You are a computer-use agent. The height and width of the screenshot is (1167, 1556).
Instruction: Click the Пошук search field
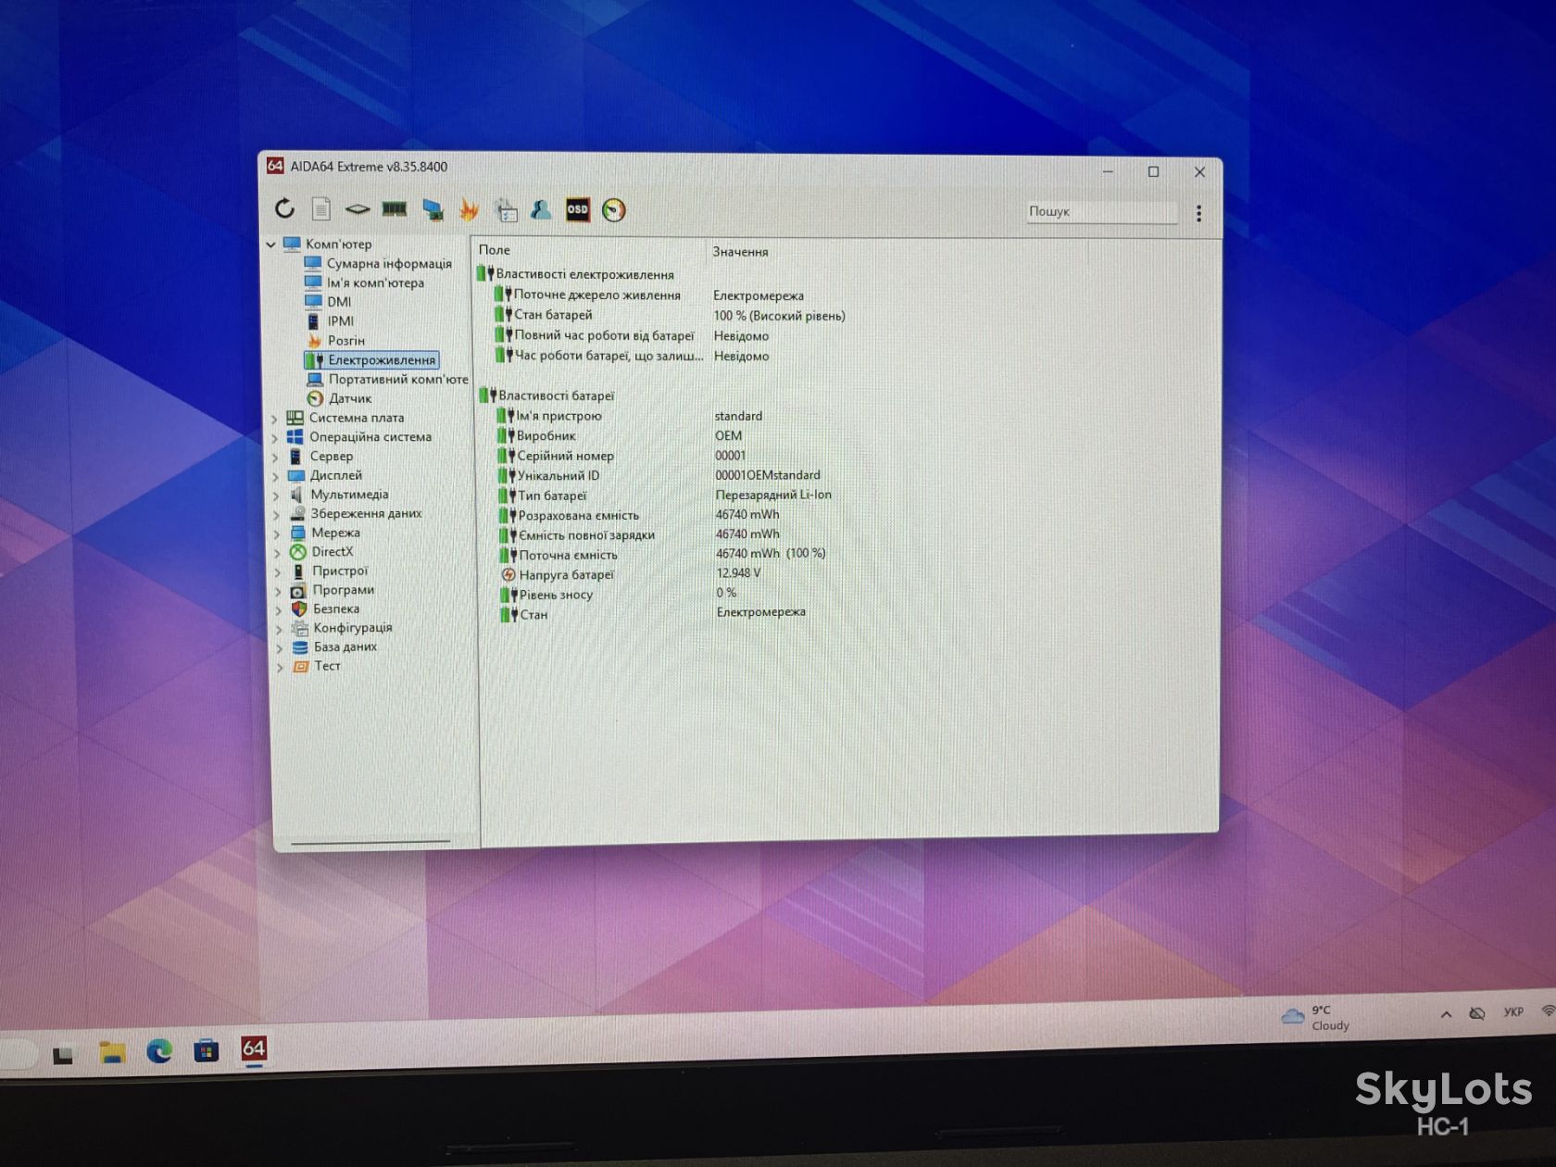tap(1100, 212)
